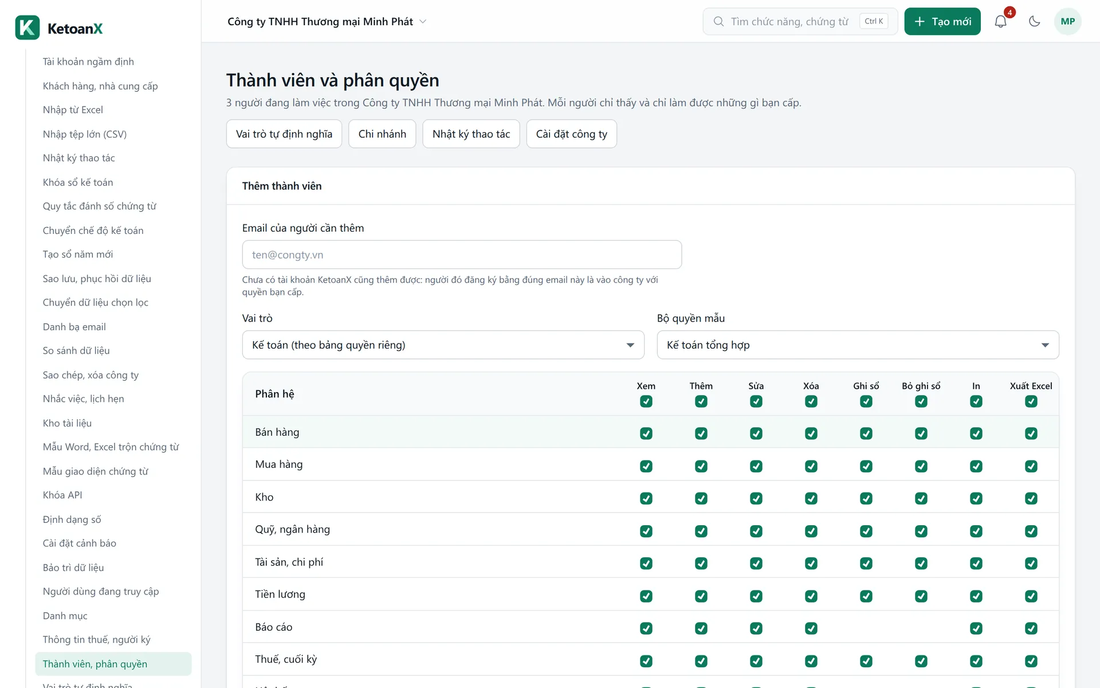Toggle dark mode moon icon
The image size is (1100, 688).
point(1034,22)
